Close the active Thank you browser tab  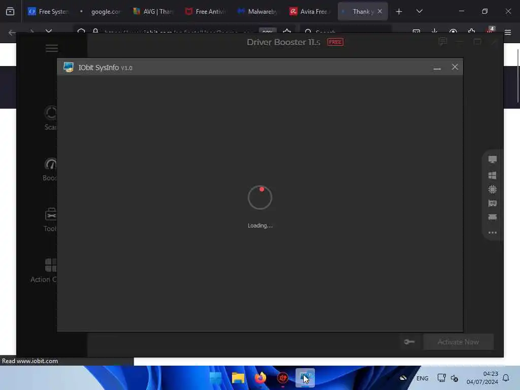[x=380, y=12]
